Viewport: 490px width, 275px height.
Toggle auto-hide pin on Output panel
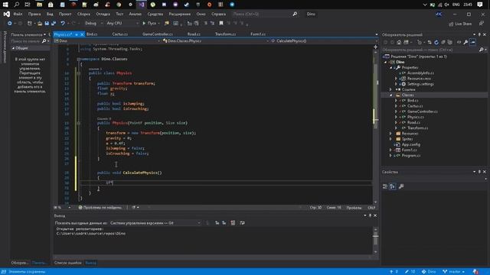(x=370, y=215)
